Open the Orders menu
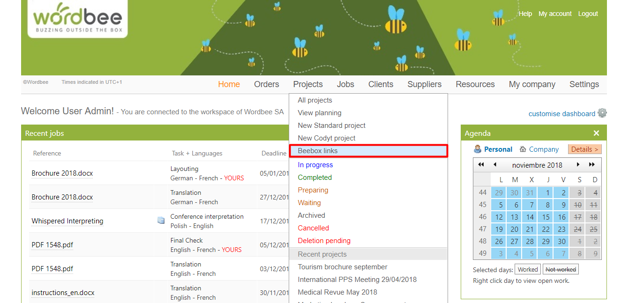Image resolution: width=636 pixels, height=303 pixels. point(266,84)
